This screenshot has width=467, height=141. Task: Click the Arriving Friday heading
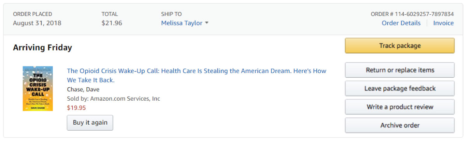click(x=42, y=48)
